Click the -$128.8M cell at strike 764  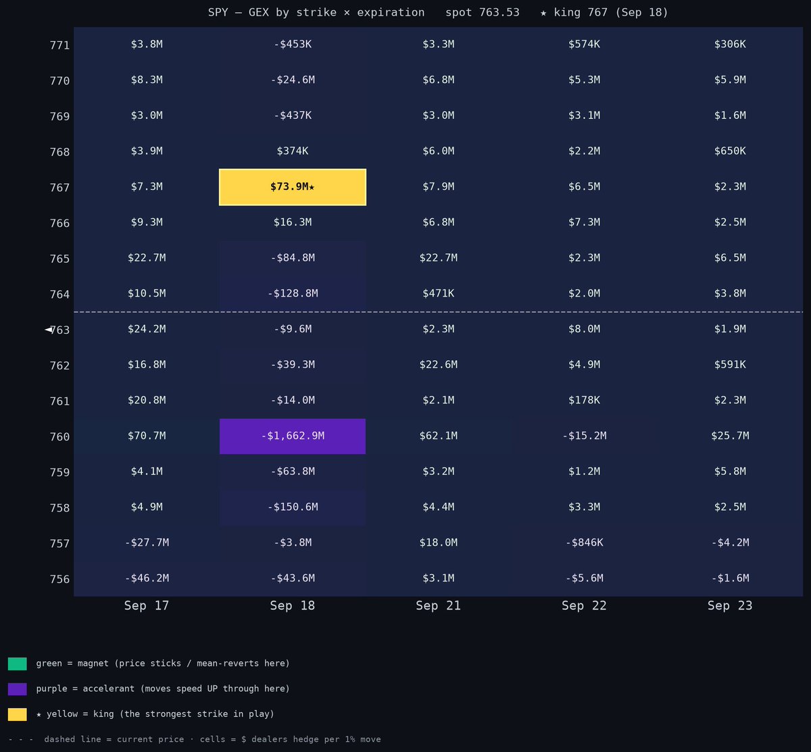[293, 294]
